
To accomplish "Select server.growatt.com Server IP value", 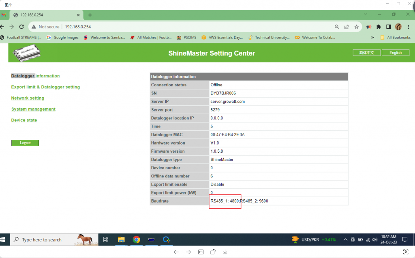I will [228, 102].
